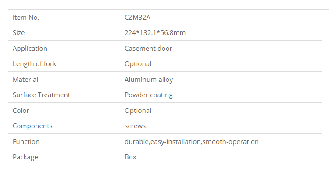Select the CZM32A item number value
The width and height of the screenshot is (329, 175).
click(x=138, y=17)
